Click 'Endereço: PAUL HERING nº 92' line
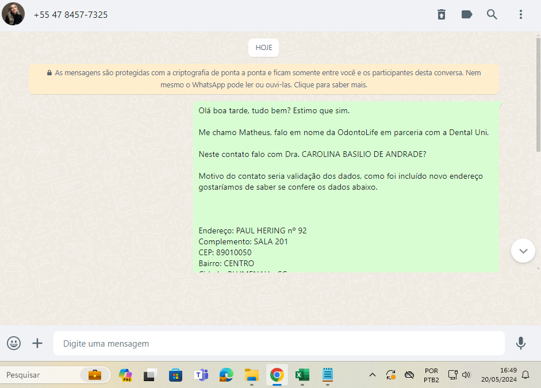Screen dimensions: 541x388 (252, 231)
